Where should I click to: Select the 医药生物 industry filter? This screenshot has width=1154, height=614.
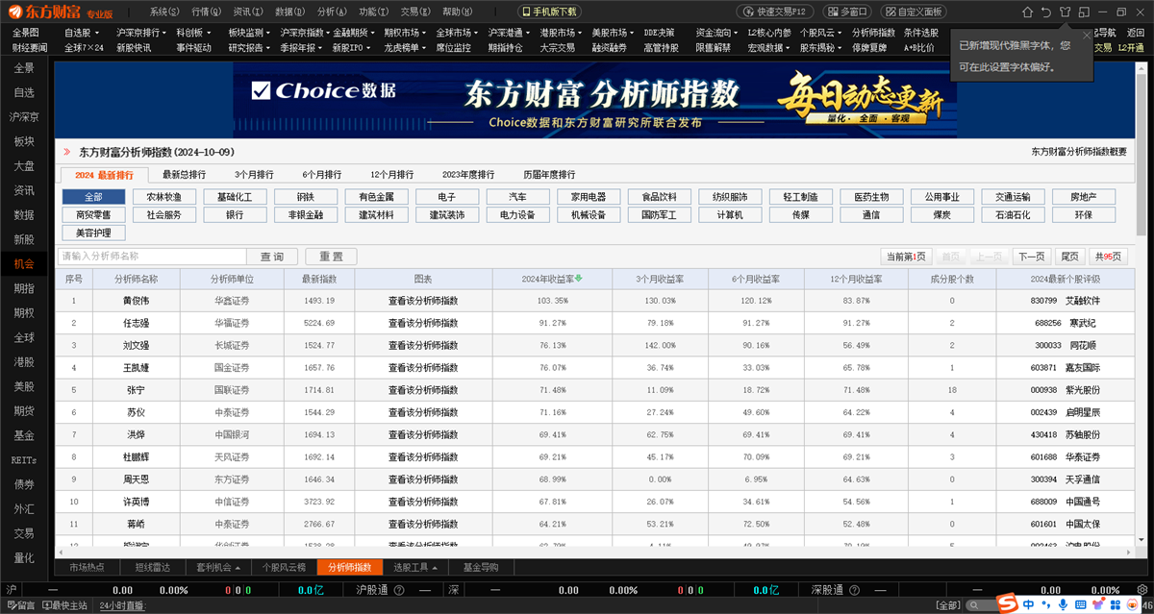871,196
